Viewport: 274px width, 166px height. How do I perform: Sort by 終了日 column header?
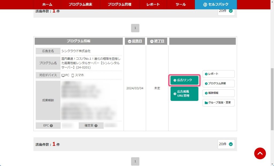157,41
